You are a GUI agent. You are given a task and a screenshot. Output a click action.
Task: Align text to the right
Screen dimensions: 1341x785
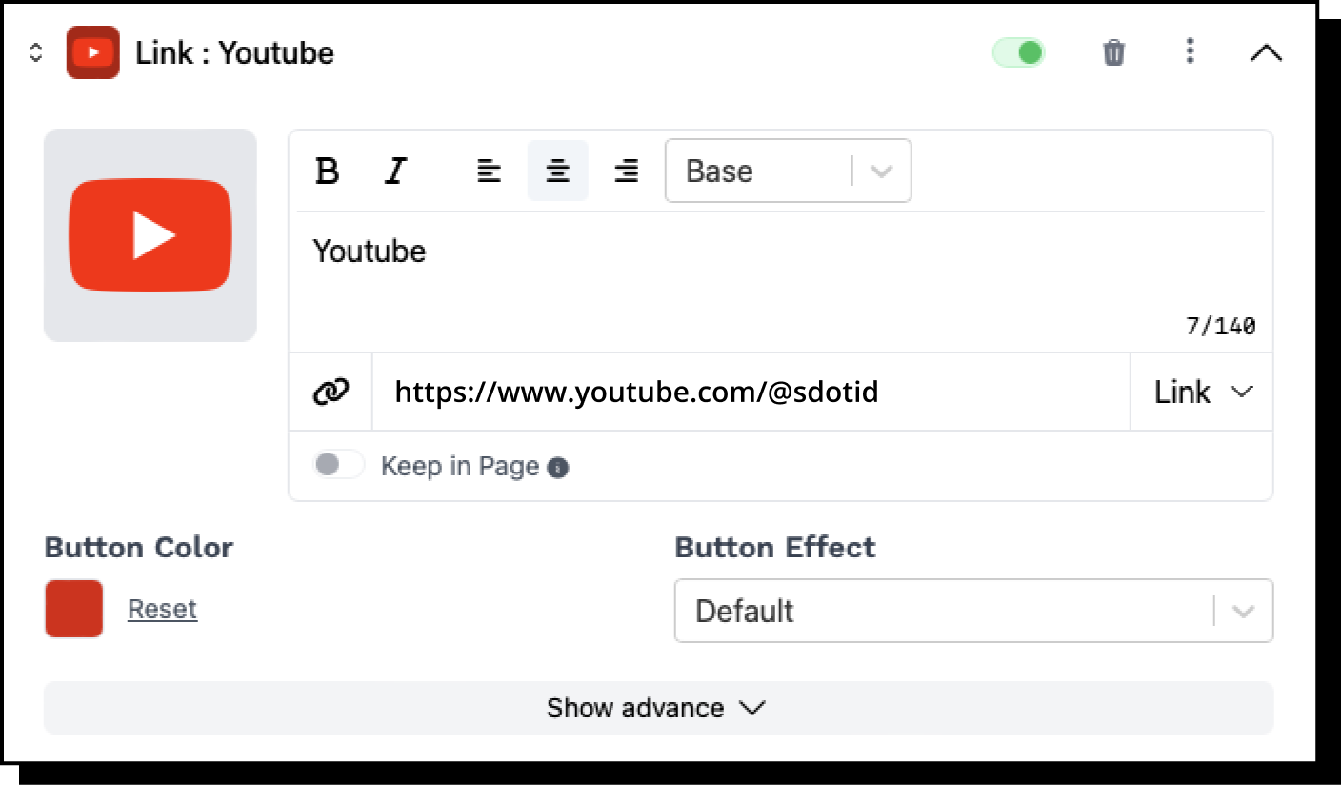coord(626,171)
